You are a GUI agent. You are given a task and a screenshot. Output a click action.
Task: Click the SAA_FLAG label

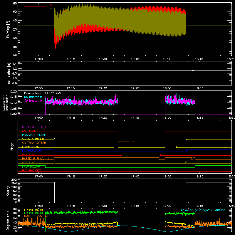click(29, 155)
